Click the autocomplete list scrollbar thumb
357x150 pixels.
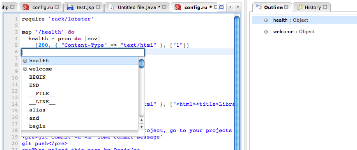point(142,63)
